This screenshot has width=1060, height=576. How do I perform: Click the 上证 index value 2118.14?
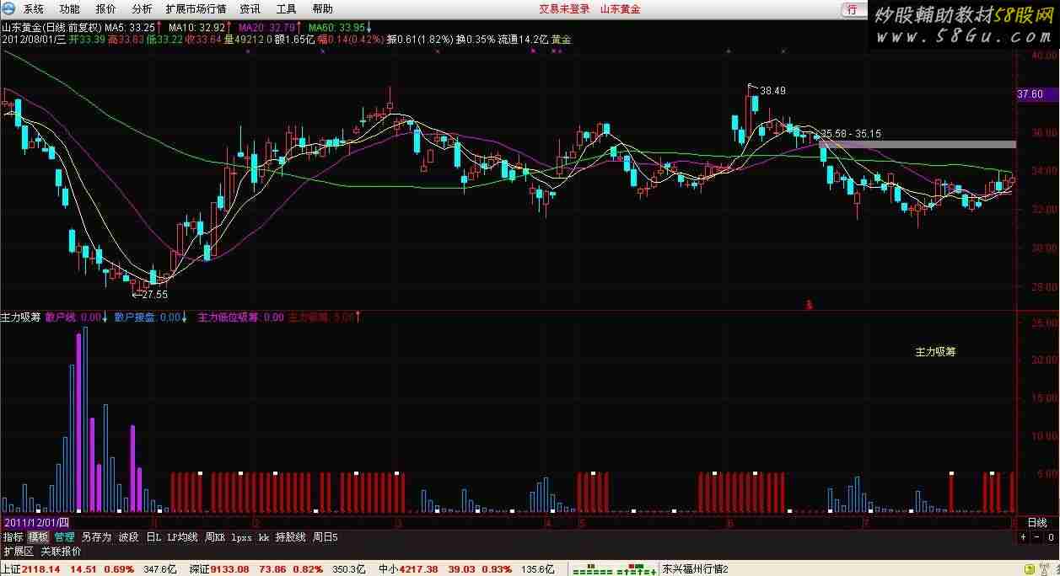pyautogui.click(x=40, y=569)
